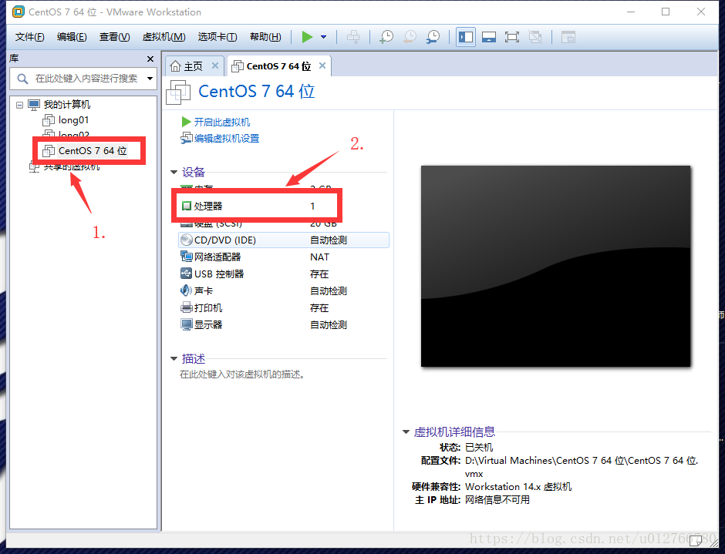Screen dimensions: 725x554
Task: Open the 编辑(E) menu
Action: click(72, 37)
